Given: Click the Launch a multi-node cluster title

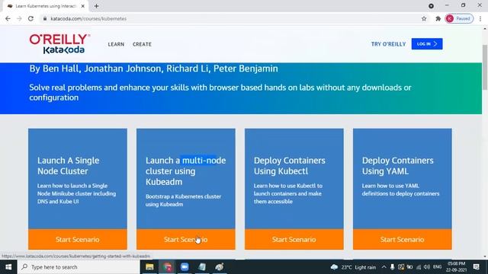Looking at the screenshot, I should (186, 170).
